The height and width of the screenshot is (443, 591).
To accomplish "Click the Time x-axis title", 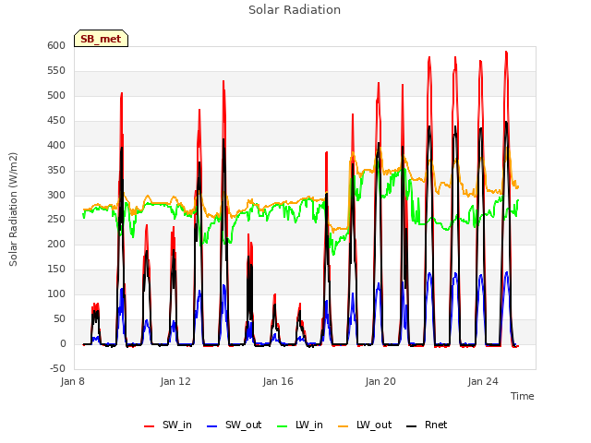I will (x=522, y=396).
